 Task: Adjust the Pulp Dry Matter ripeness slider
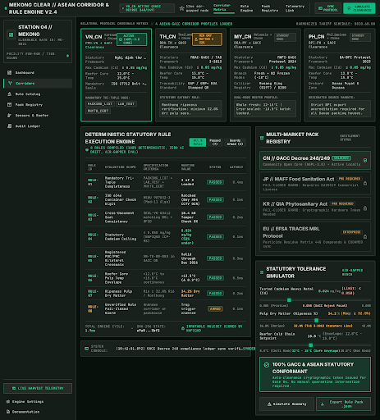(x=315, y=320)
